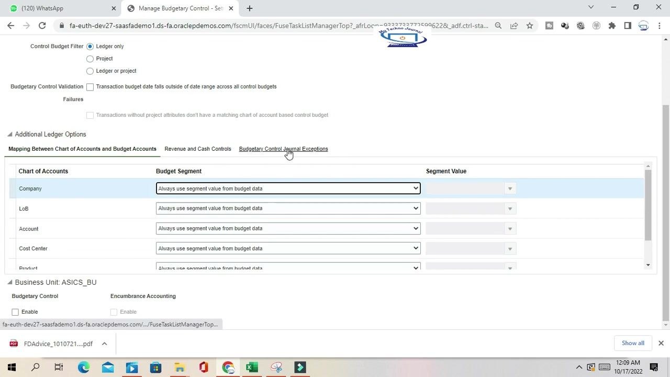Open a new browser tab

[x=250, y=8]
